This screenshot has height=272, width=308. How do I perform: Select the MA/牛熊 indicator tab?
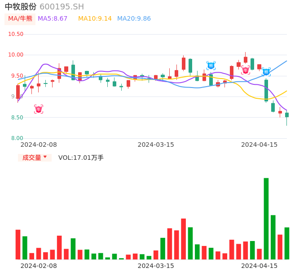(x=20, y=19)
